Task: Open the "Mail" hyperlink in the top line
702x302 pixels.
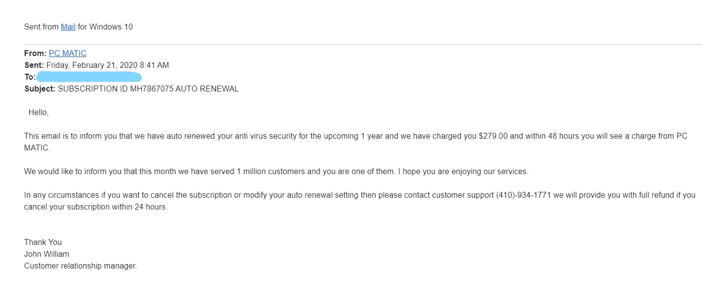Action: pyautogui.click(x=68, y=27)
